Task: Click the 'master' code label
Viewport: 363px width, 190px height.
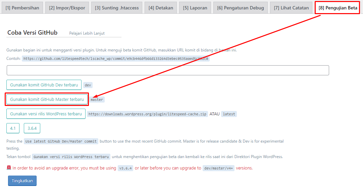Action: (97, 100)
